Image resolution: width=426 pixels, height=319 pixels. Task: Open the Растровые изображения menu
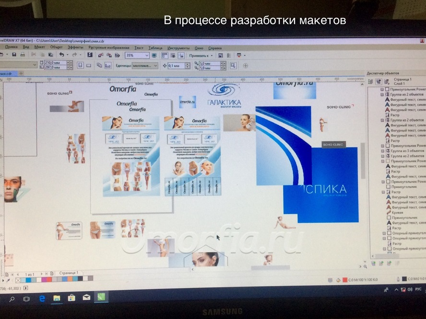109,47
